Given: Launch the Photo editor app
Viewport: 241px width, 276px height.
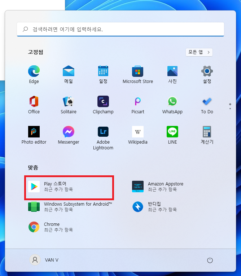Looking at the screenshot, I should pyautogui.click(x=34, y=135).
